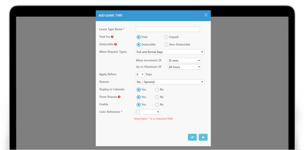Screen dimensions: 304x150
Task: Close the Add Leave Type dialog
Action: 206,15
